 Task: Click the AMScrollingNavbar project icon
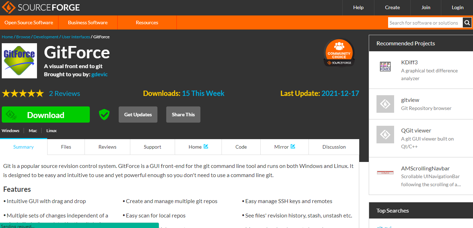tap(385, 172)
